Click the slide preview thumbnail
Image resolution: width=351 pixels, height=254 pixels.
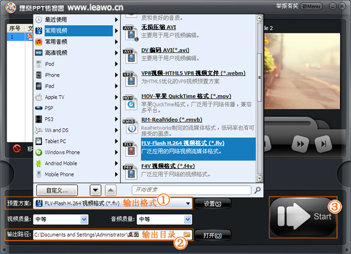coord(302,71)
